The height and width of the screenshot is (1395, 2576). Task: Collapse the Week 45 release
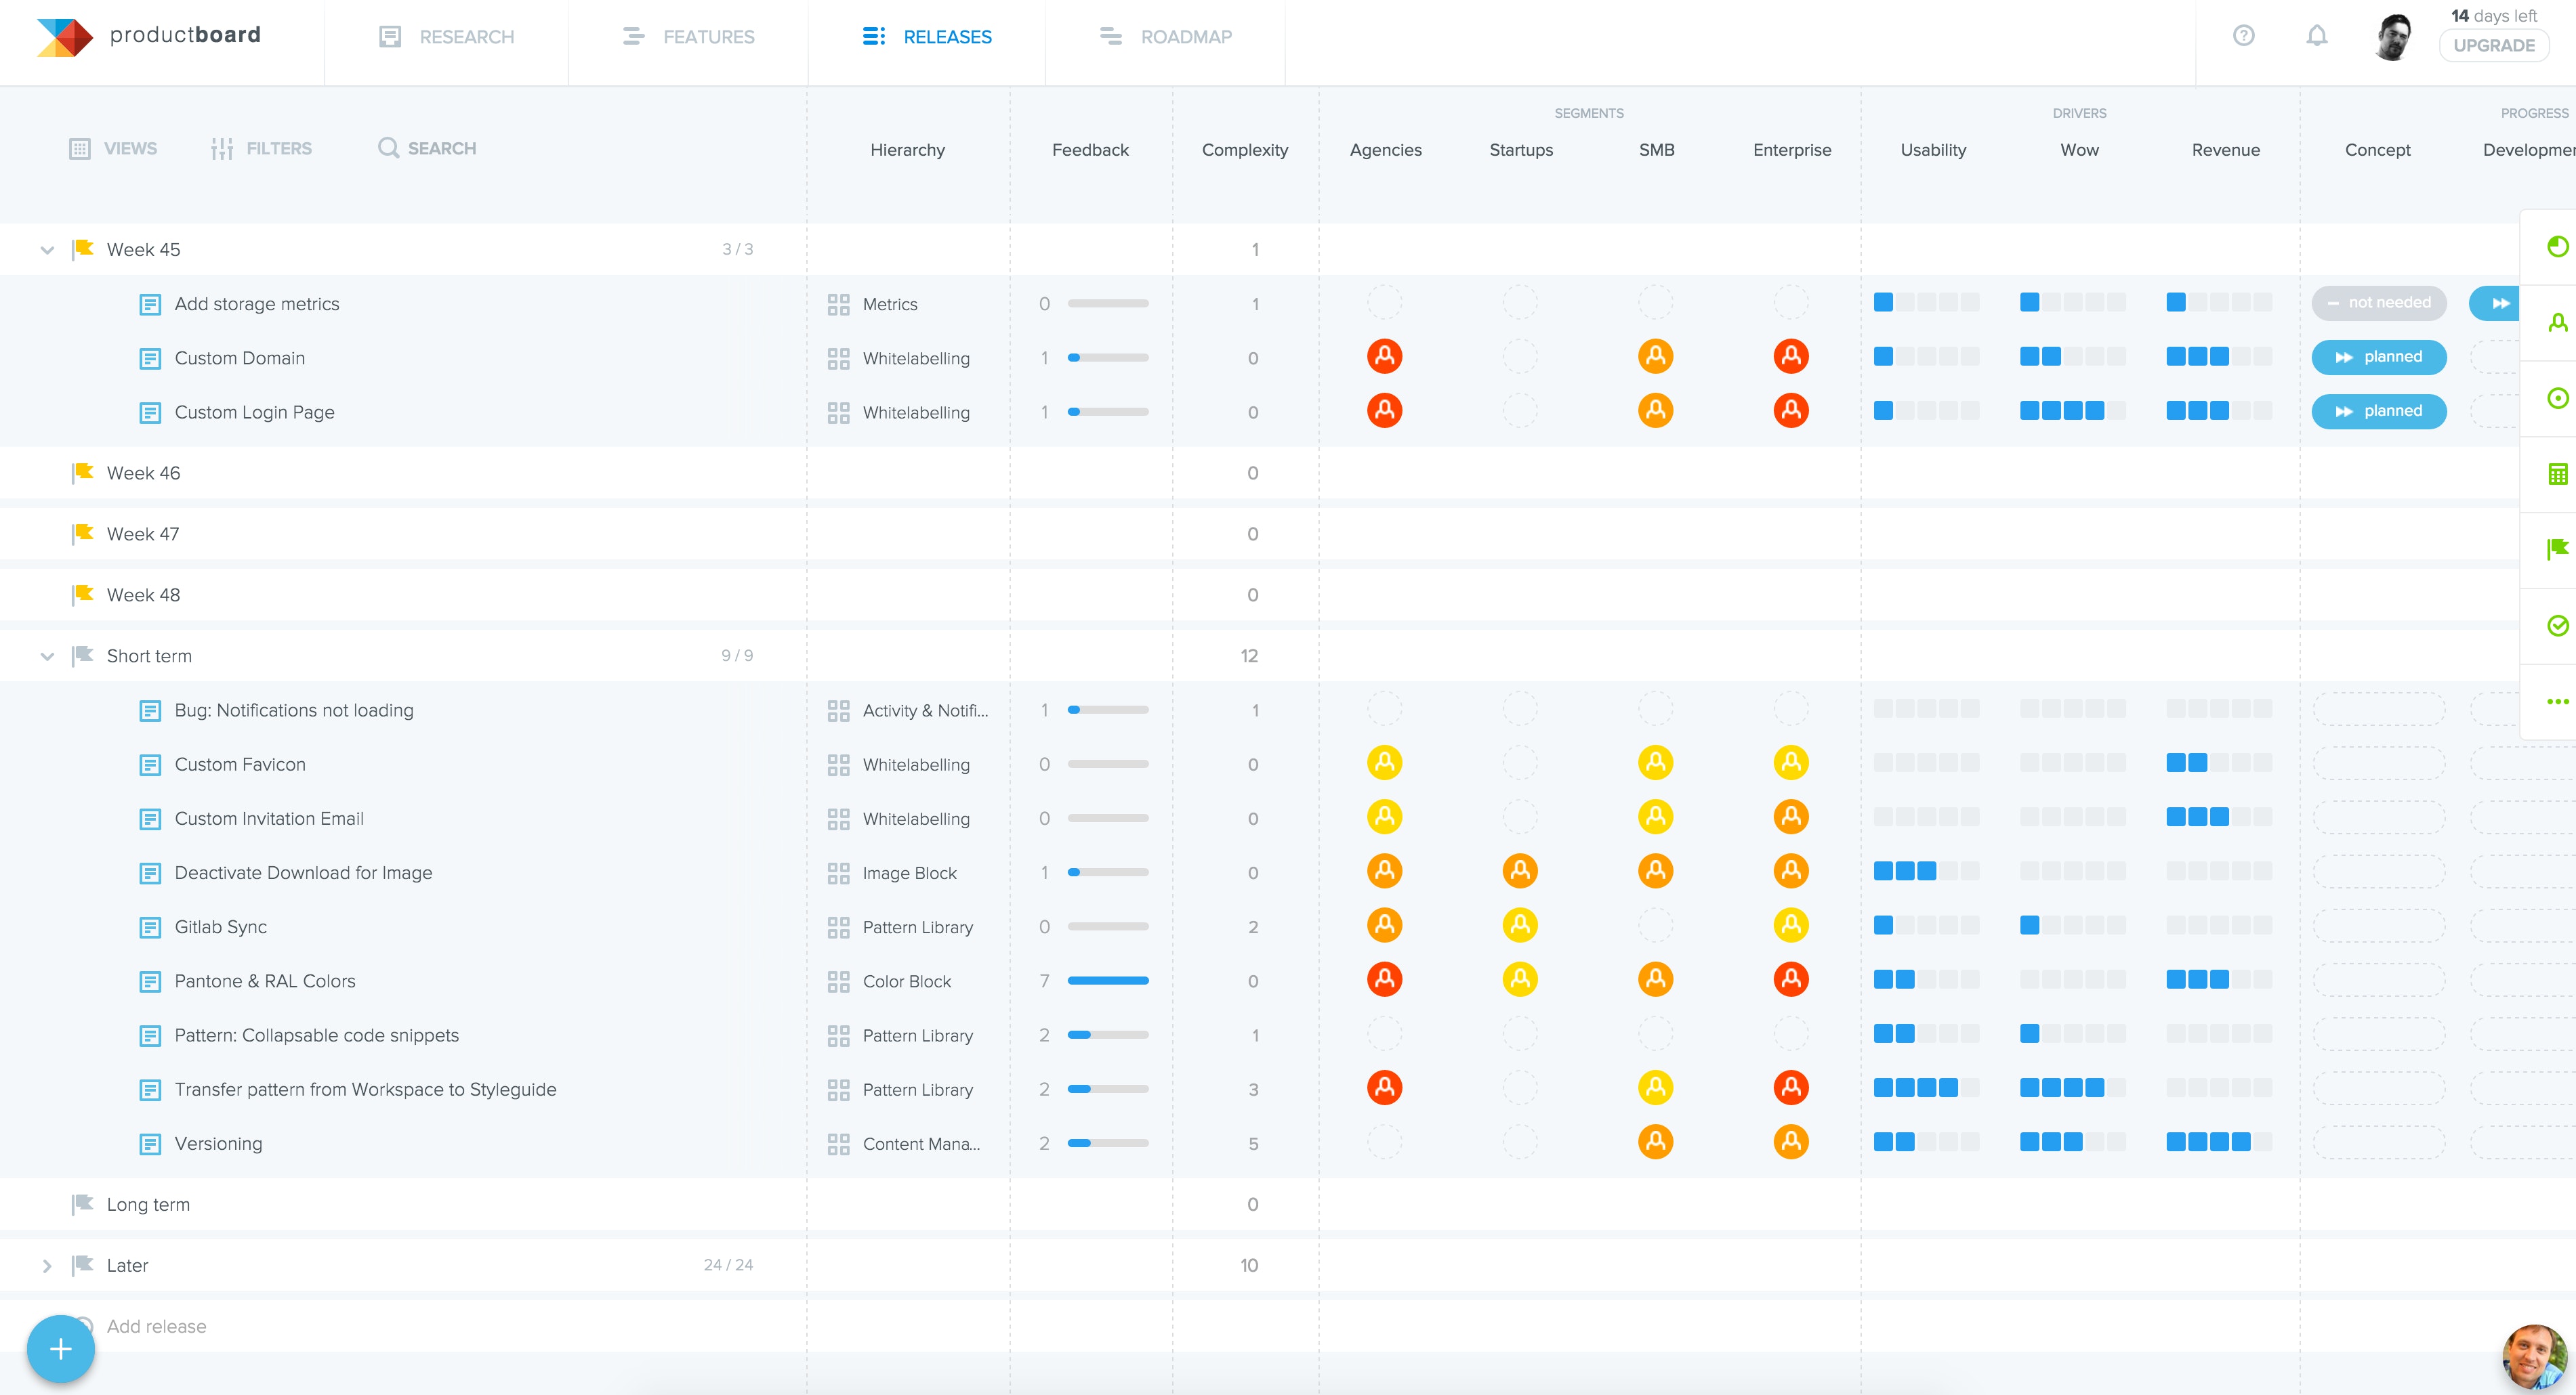tap(47, 250)
